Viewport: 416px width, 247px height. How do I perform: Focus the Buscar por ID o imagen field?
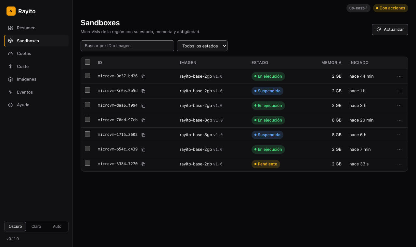pyautogui.click(x=127, y=46)
